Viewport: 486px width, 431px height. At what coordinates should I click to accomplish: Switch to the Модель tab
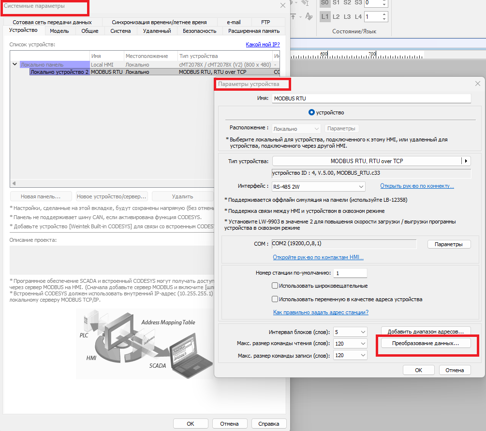coord(59,31)
